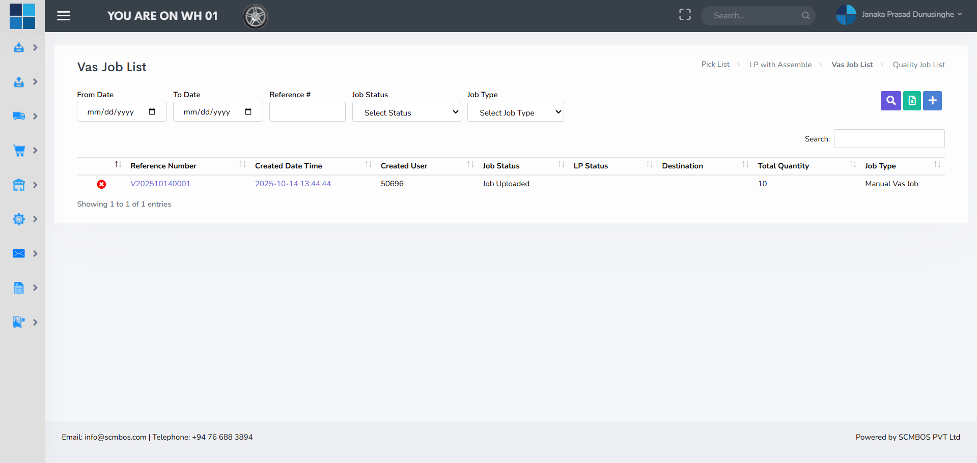
Task: Open the Janaka Prasad Dunusinghe user menu
Action: 899,15
